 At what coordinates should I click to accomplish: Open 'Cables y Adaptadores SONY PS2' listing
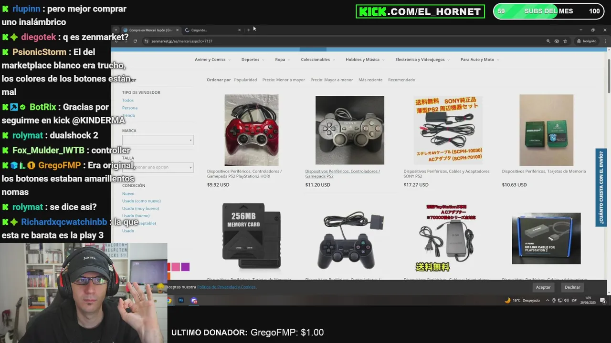tap(446, 173)
